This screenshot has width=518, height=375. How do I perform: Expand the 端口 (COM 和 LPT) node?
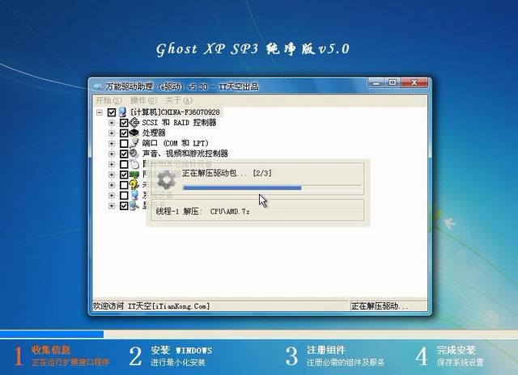112,144
